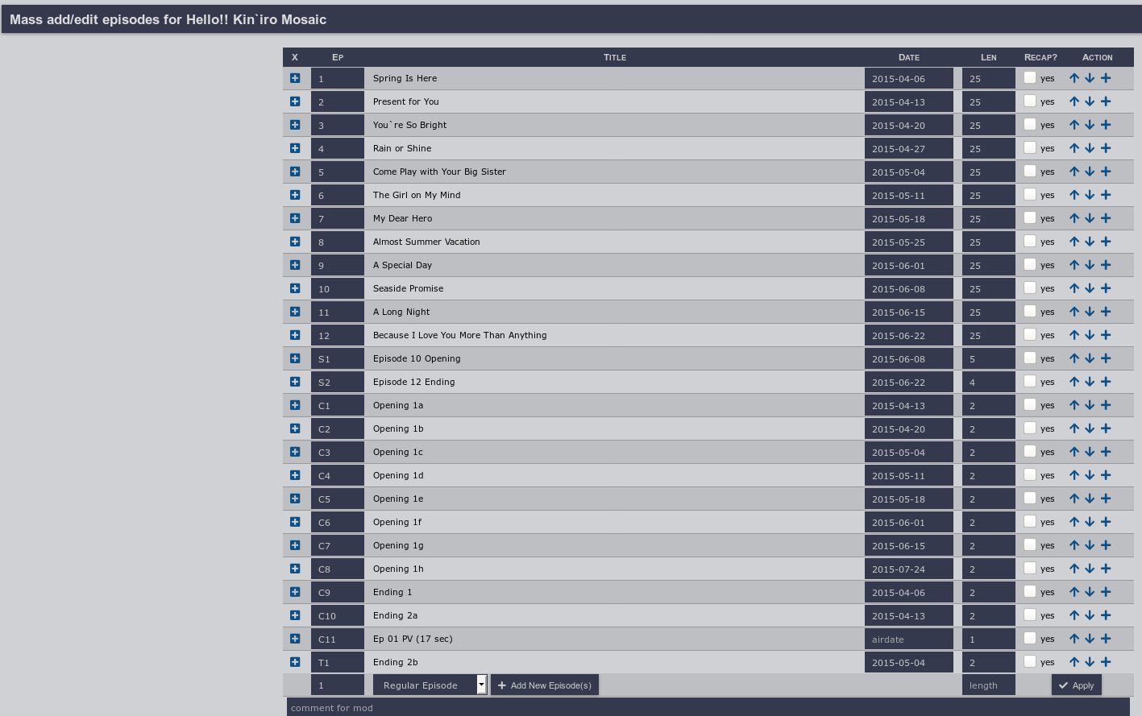Check recap box for 'You`re So Bright'

point(1030,125)
